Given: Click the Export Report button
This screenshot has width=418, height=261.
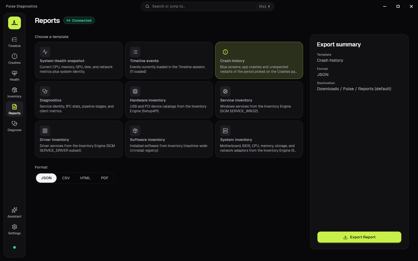Looking at the screenshot, I should coord(359,237).
